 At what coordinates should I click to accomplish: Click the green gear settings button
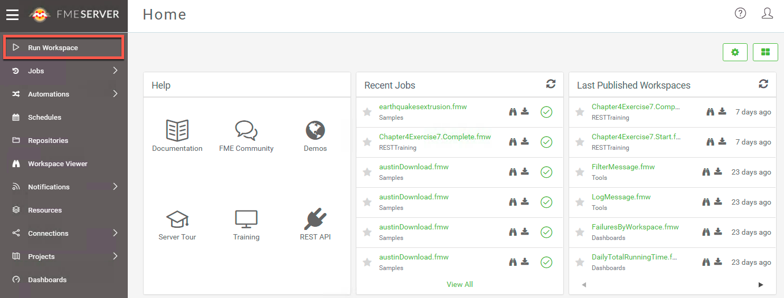735,52
